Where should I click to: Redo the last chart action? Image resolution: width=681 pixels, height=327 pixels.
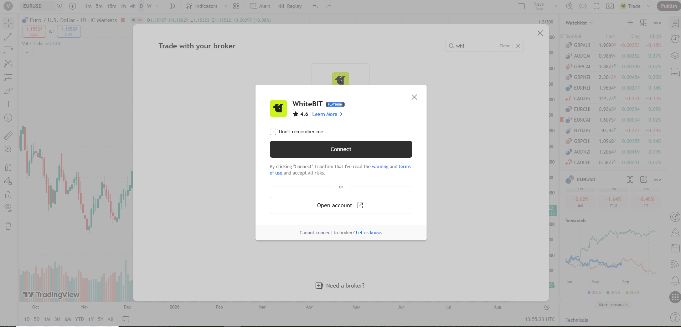point(329,6)
